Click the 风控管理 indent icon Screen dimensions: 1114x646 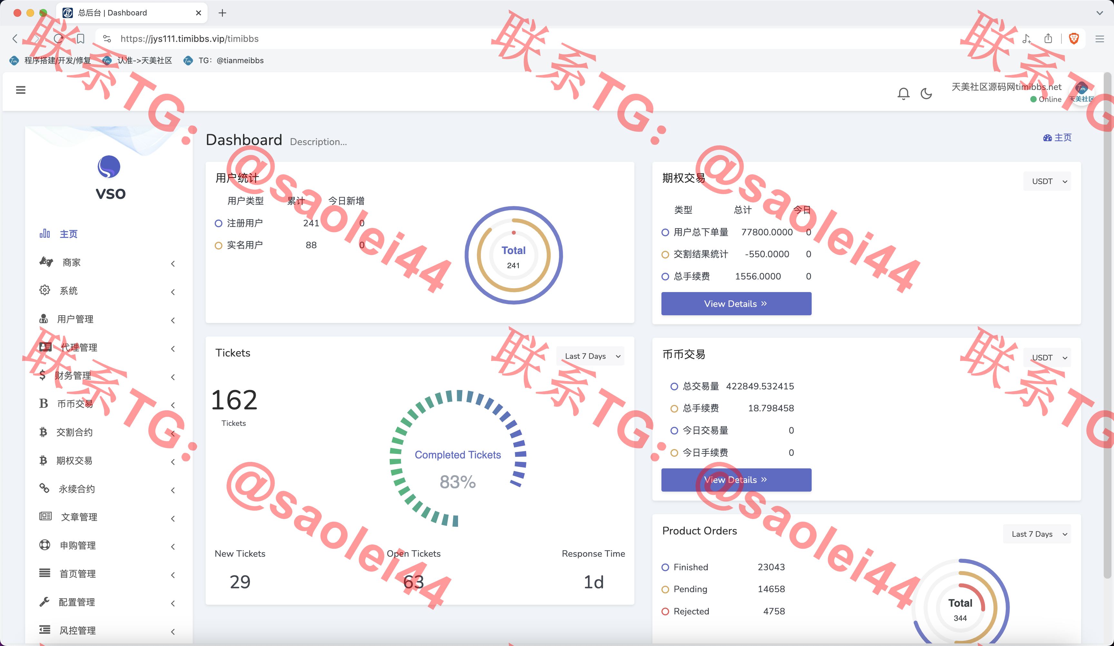(45, 630)
